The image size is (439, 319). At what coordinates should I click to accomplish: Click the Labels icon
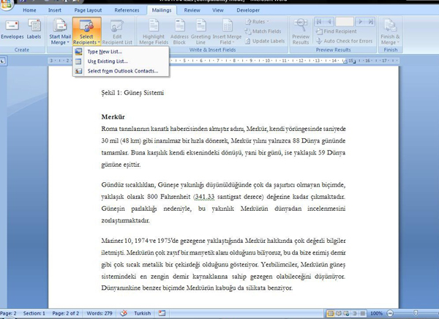coord(34,29)
